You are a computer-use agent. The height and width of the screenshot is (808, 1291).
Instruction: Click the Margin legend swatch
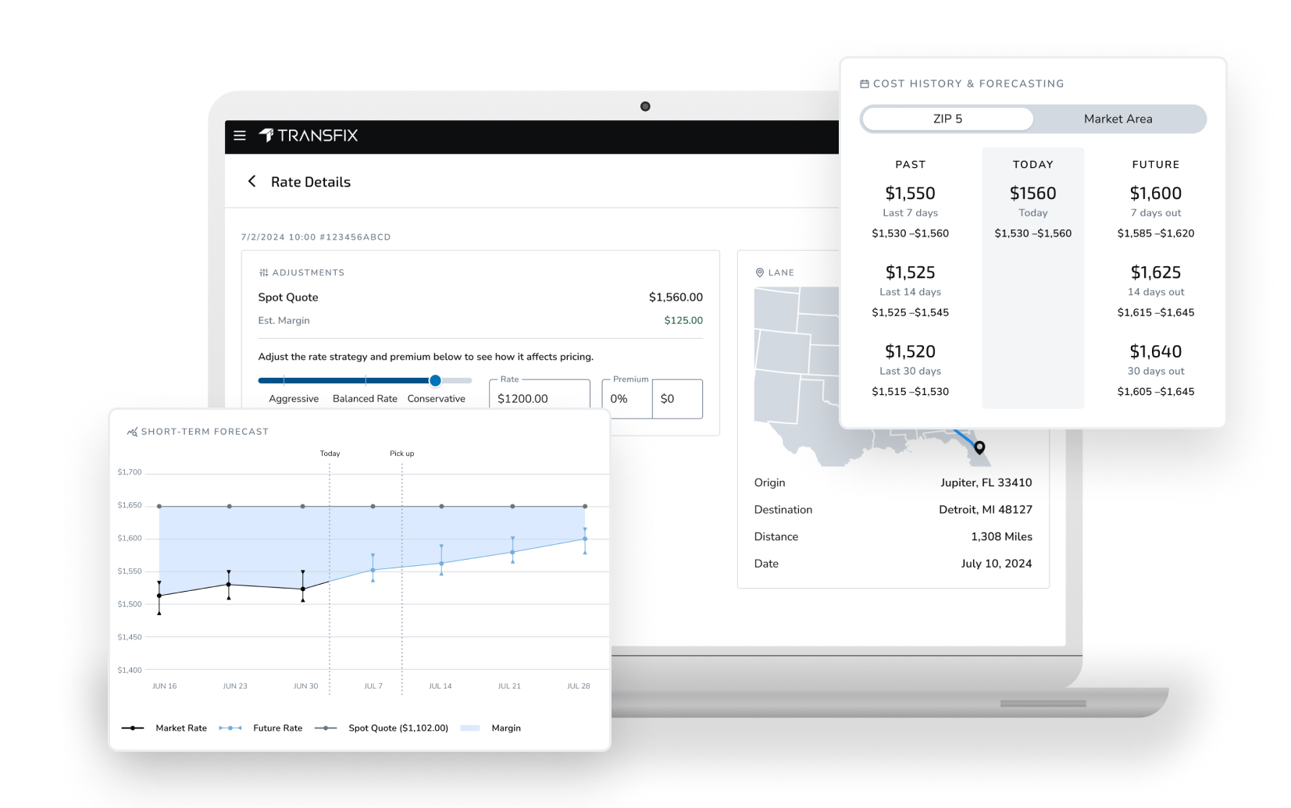(x=470, y=728)
